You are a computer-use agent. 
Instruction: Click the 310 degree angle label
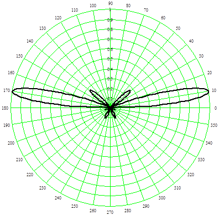178,188
